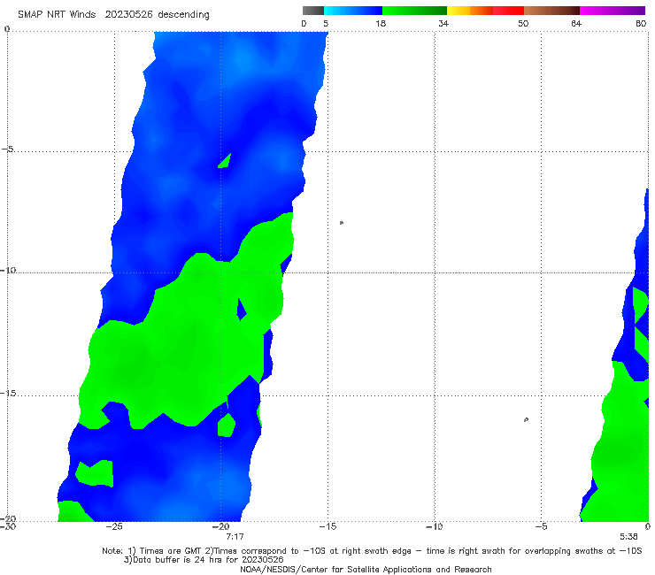The height and width of the screenshot is (575, 655).
Task: Click the latitude axis label '-10' on left
Action: click(8, 270)
